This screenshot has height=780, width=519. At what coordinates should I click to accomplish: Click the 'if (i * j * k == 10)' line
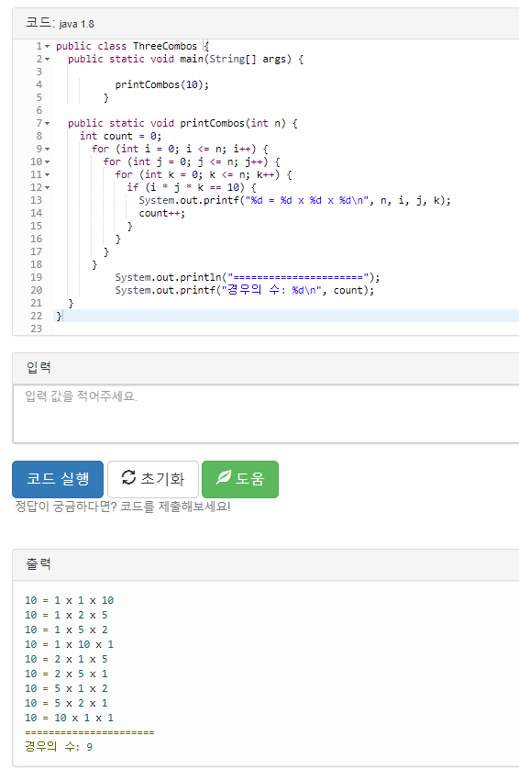click(x=192, y=187)
